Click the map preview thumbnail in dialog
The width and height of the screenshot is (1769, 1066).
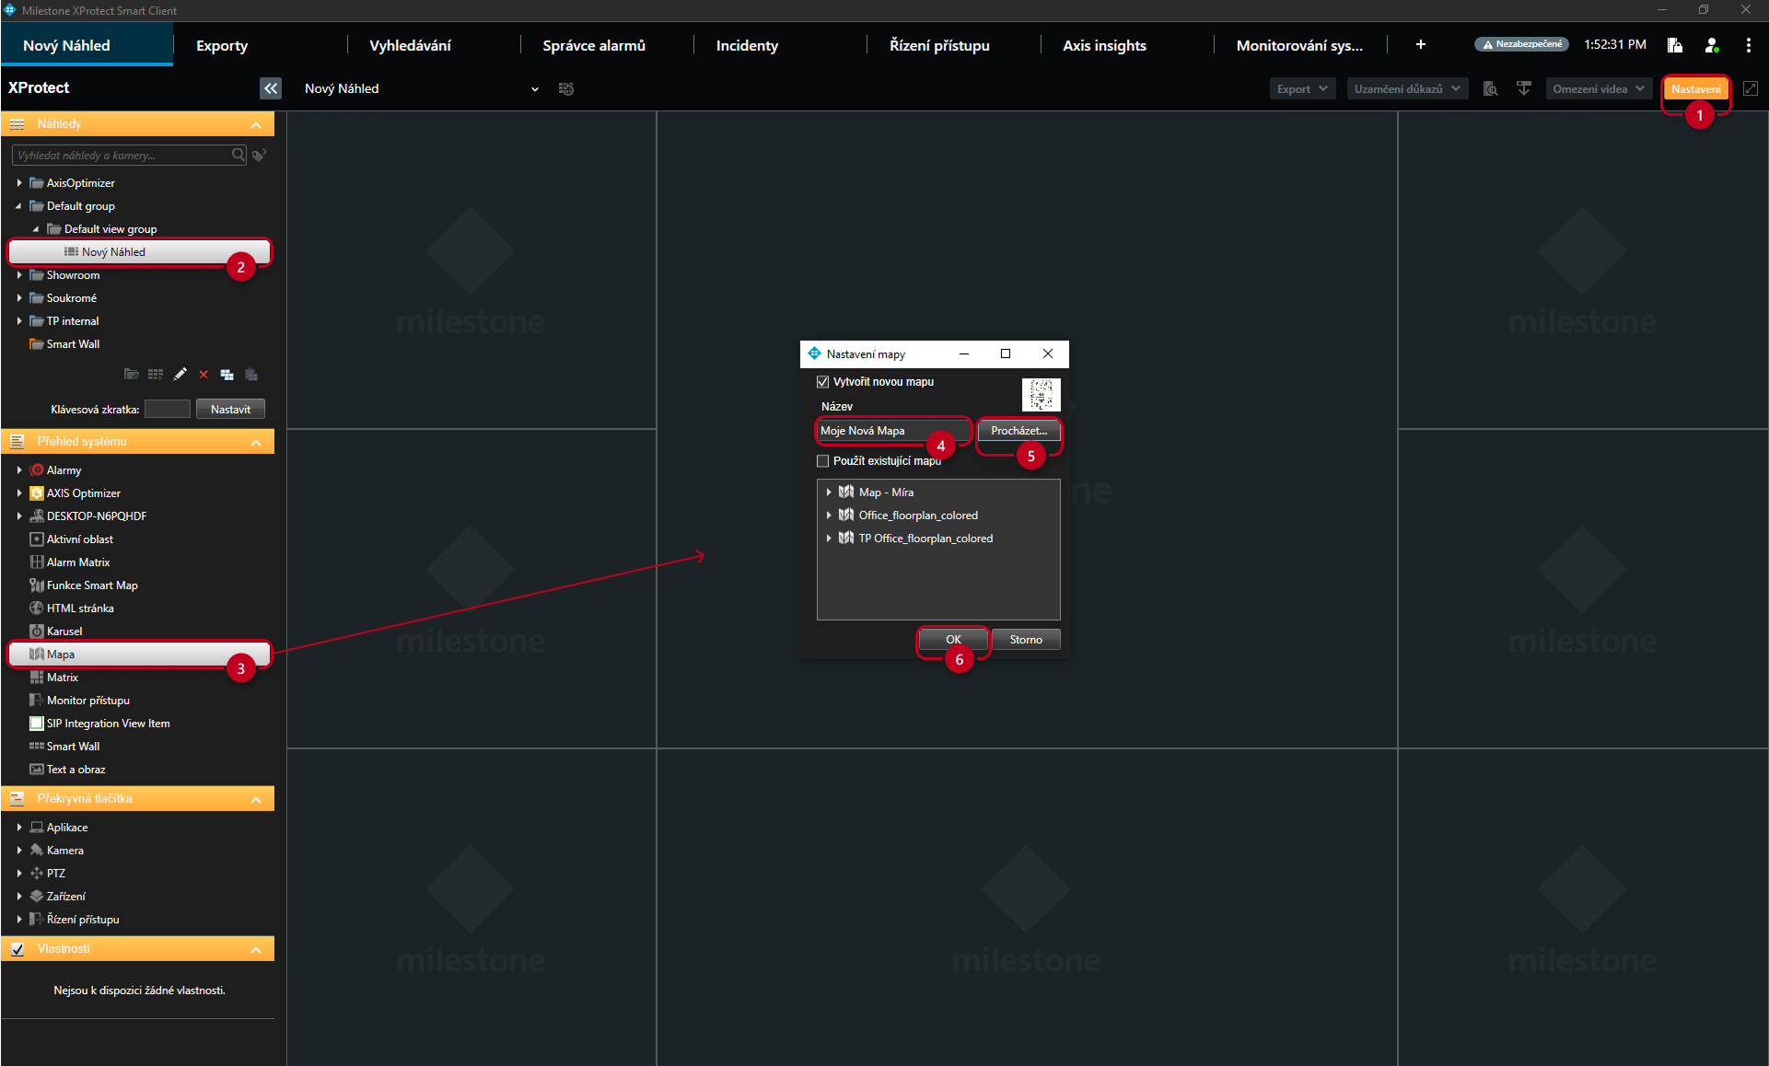pyautogui.click(x=1041, y=395)
